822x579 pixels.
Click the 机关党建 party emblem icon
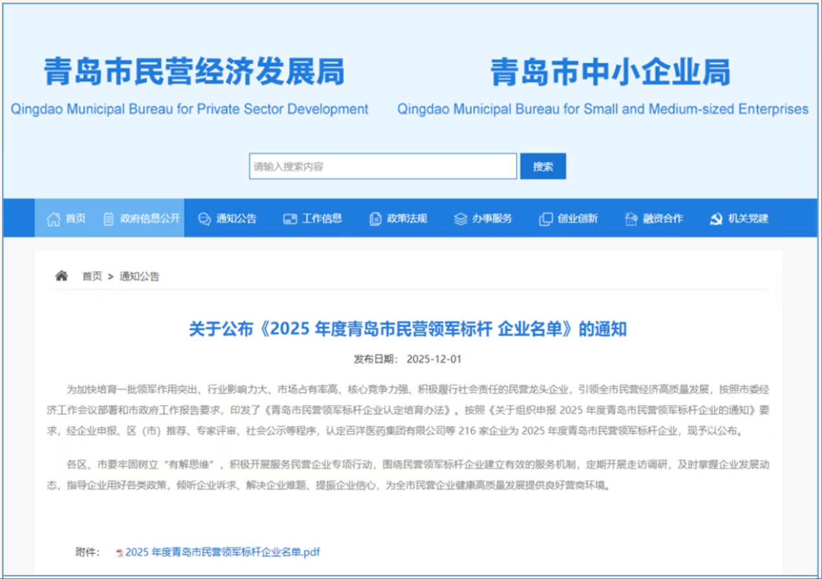point(716,219)
